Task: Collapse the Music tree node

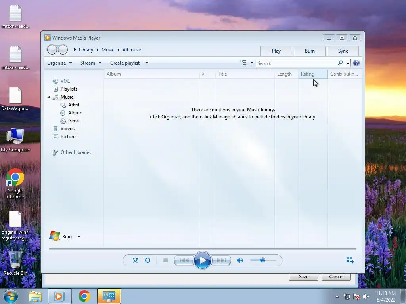Action: coord(48,97)
